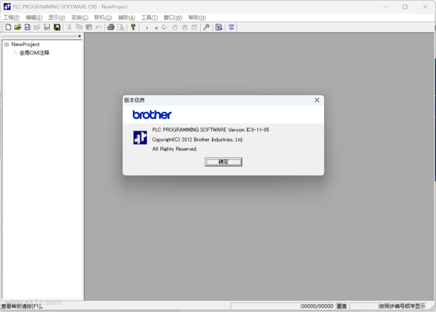Open the 辅助(A) menu
Screen dimensions: 436x312
point(126,17)
